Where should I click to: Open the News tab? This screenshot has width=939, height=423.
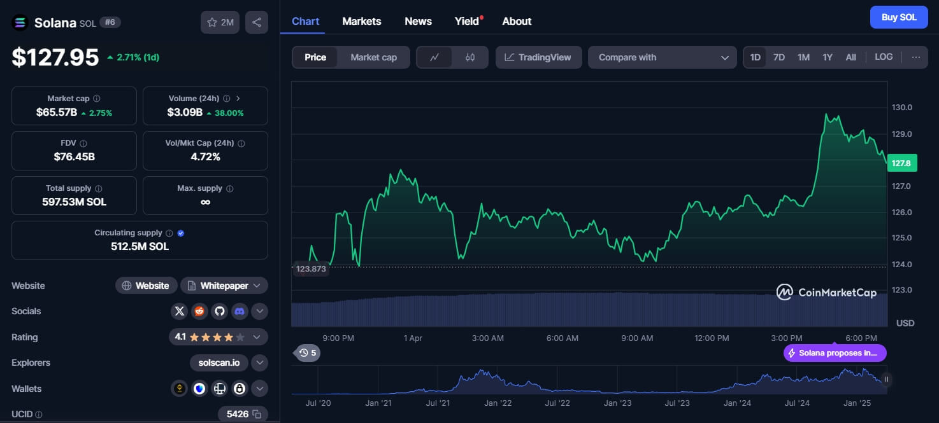point(418,21)
